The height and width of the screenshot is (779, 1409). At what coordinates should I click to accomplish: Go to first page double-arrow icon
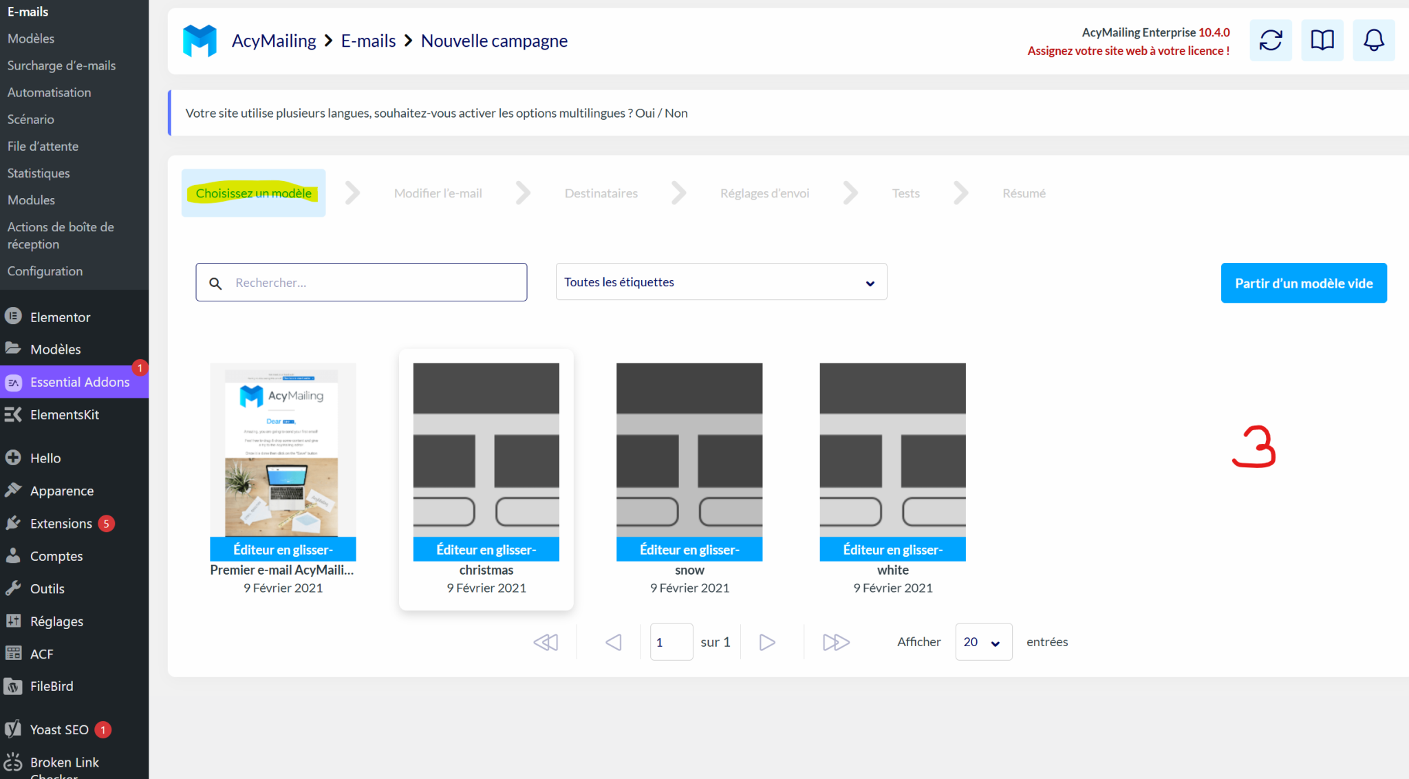(x=546, y=642)
